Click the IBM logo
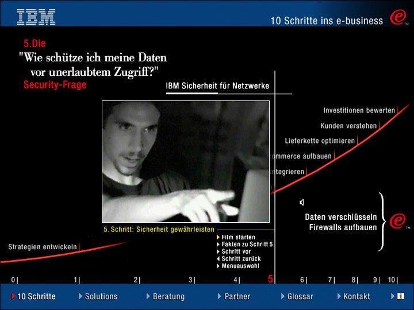 (36, 17)
